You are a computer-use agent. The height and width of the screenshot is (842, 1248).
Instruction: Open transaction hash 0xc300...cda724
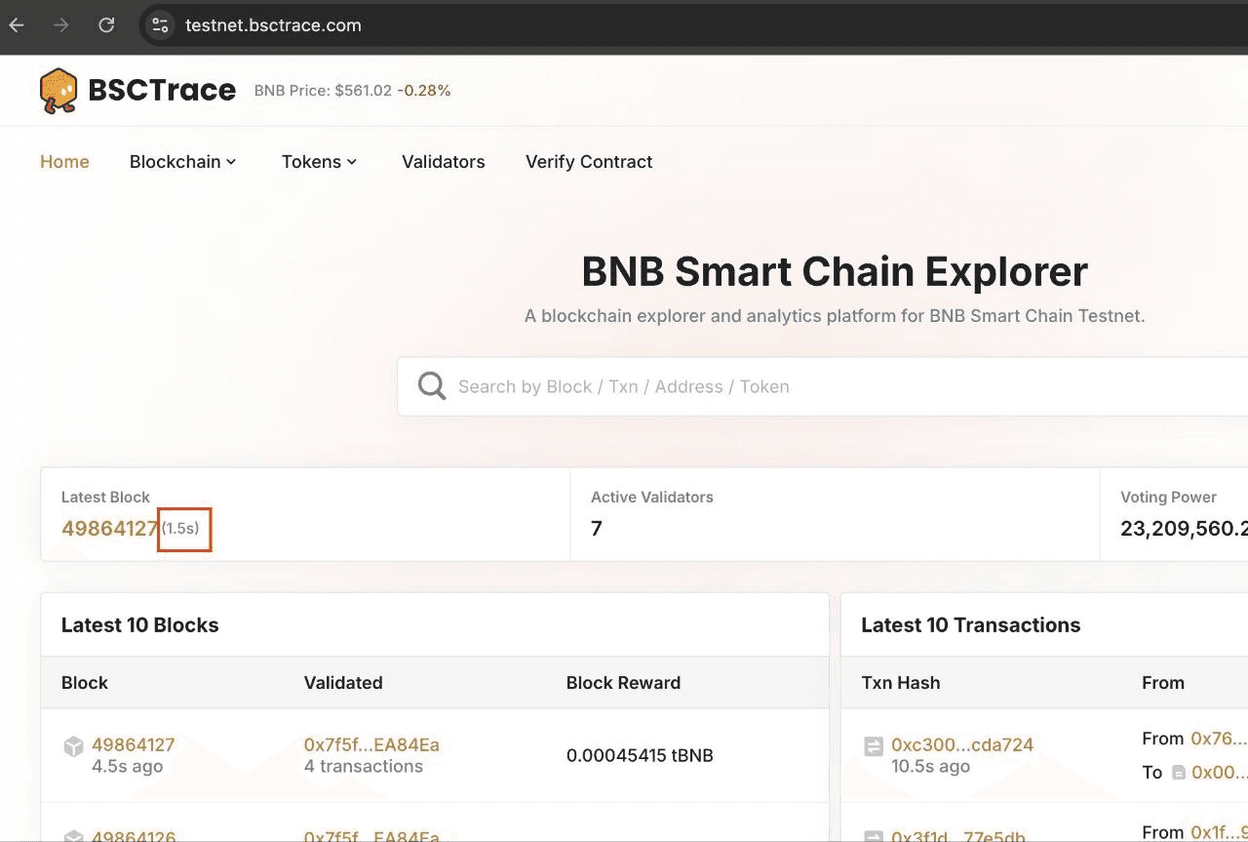click(x=961, y=744)
